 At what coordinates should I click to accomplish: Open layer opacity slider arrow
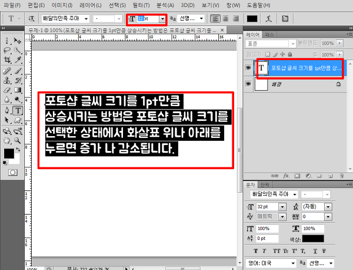339,43
